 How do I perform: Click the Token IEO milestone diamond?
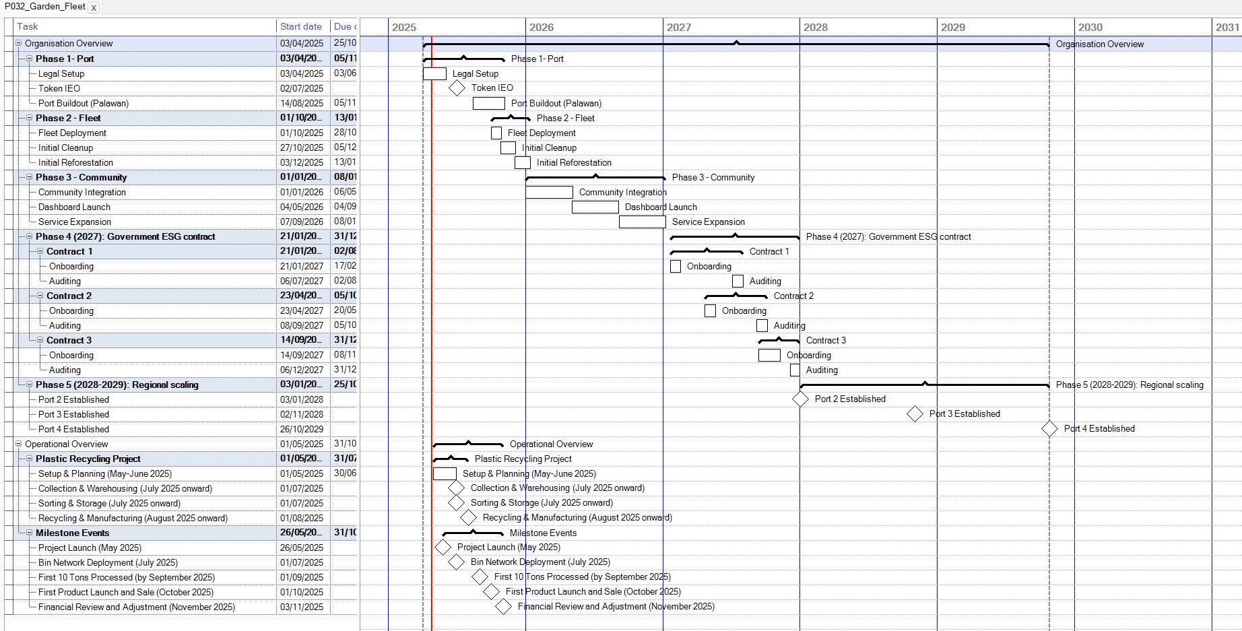click(457, 88)
